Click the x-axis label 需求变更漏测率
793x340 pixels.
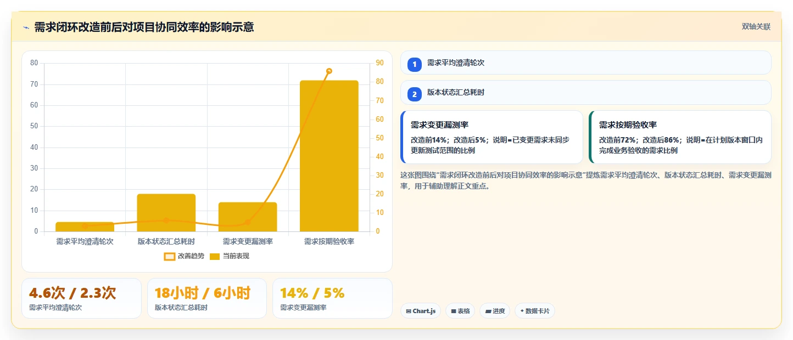pyautogui.click(x=248, y=241)
